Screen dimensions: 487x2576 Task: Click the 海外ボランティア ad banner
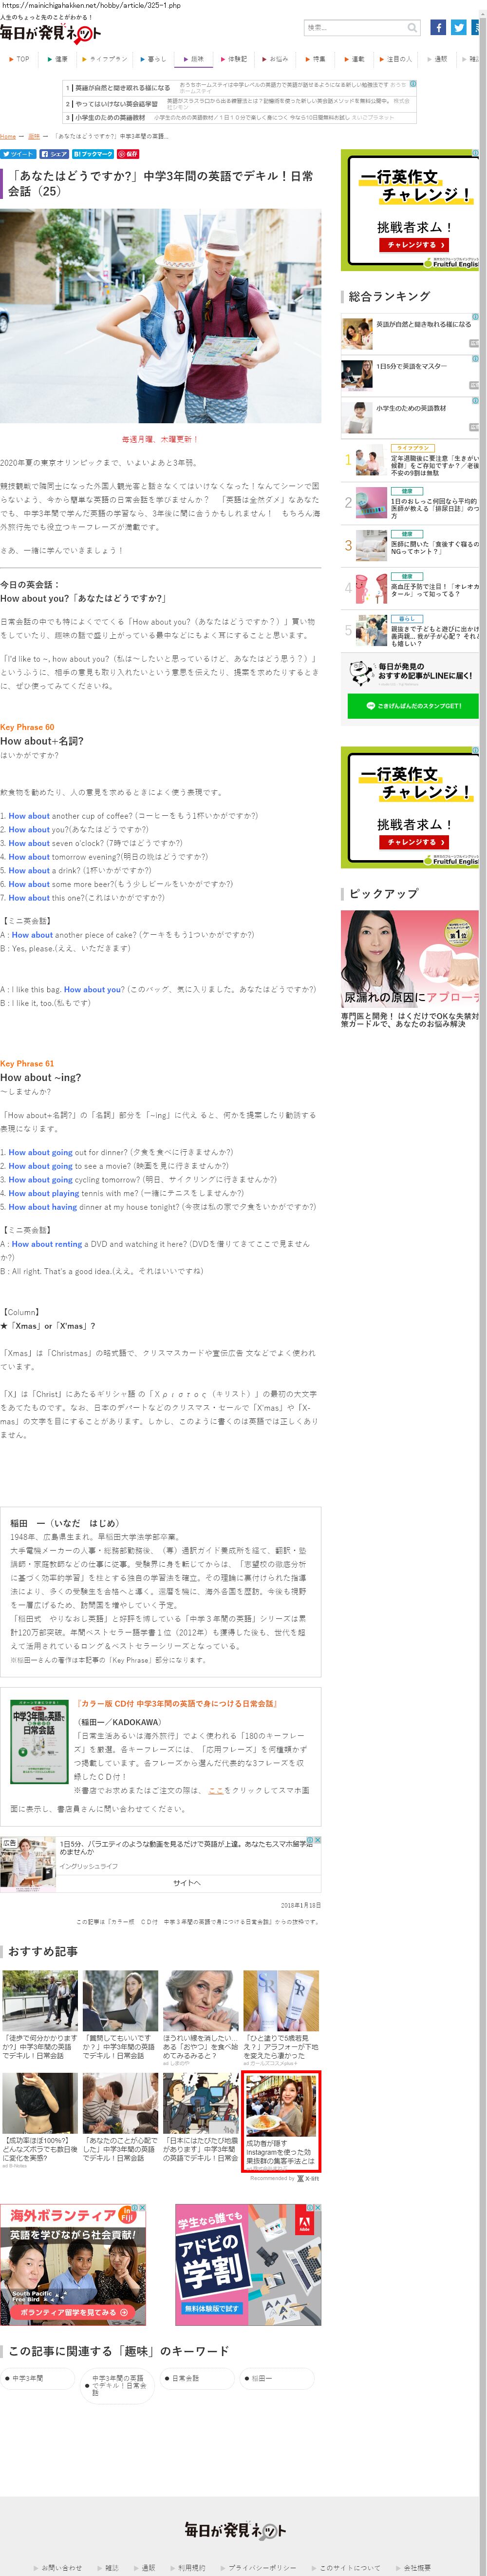73,2264
